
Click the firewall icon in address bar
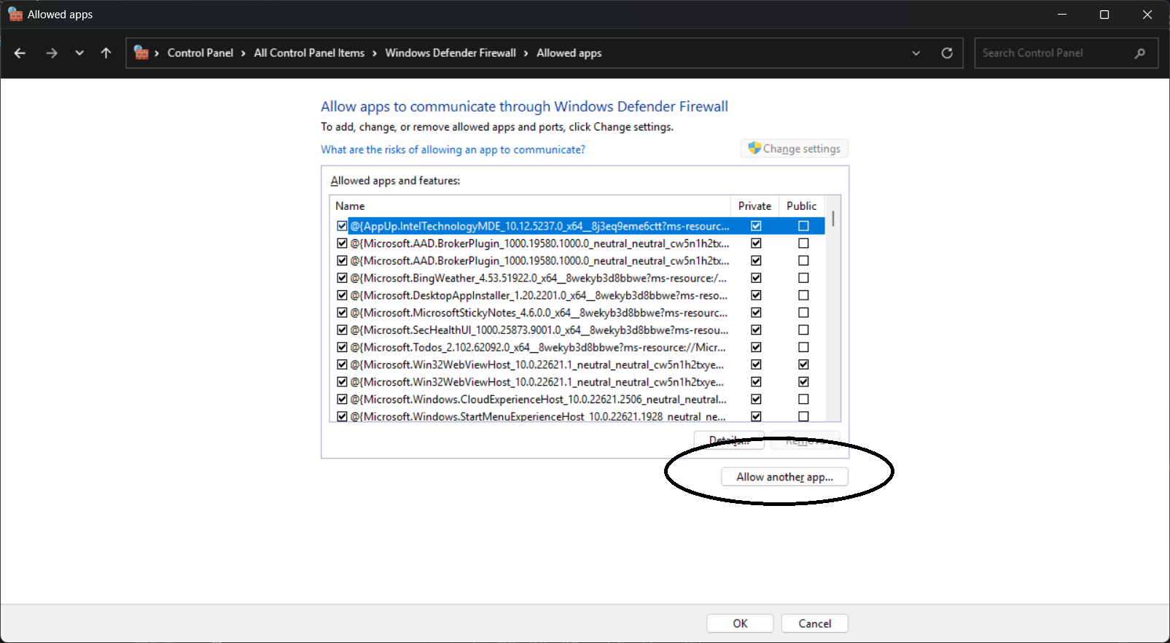click(141, 52)
